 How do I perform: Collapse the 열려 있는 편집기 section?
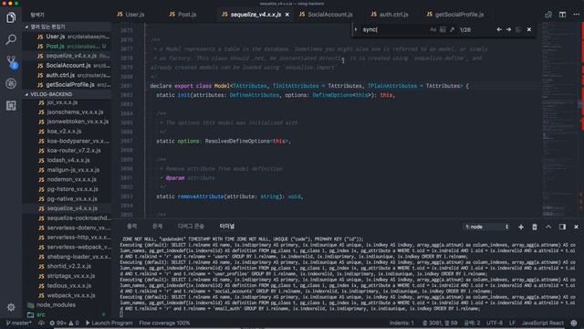67,27
